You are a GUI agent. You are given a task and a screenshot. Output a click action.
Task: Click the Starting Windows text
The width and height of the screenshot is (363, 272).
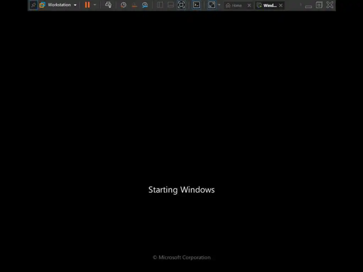pyautogui.click(x=181, y=190)
